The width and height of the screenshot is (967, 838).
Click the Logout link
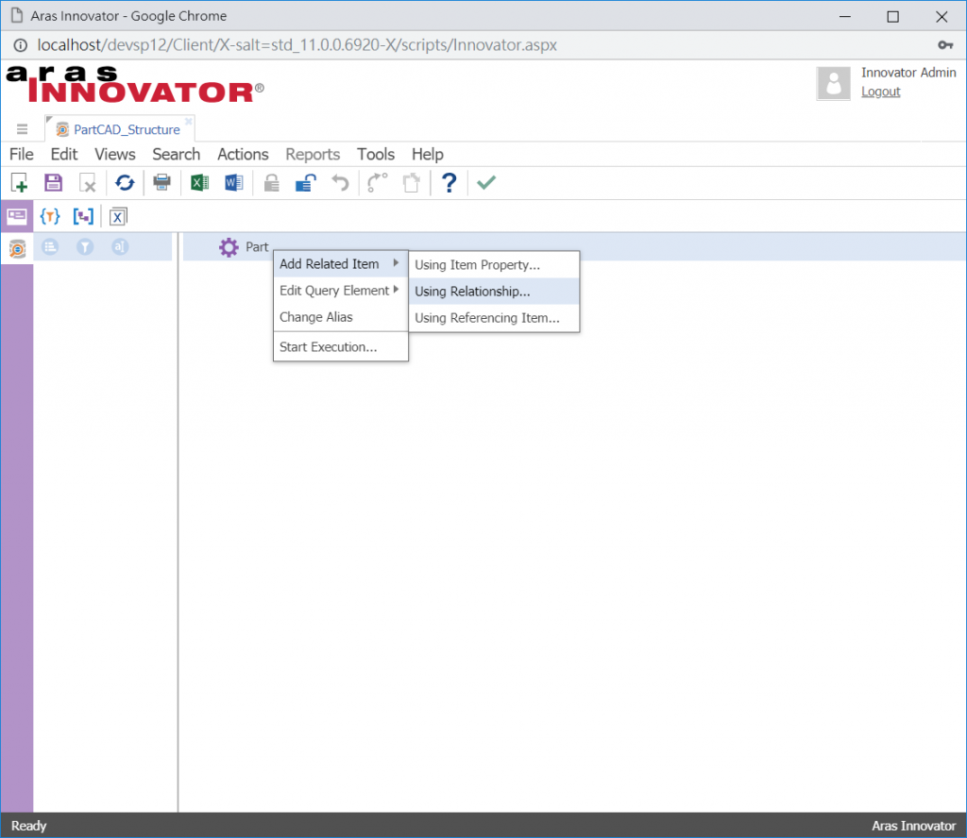tap(881, 92)
